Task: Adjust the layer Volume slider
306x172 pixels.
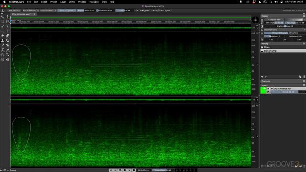Action: click(x=288, y=92)
